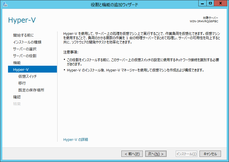229x162 pixels.
Task: Open the 既定の保存場所 sub-step
Action: [31, 90]
